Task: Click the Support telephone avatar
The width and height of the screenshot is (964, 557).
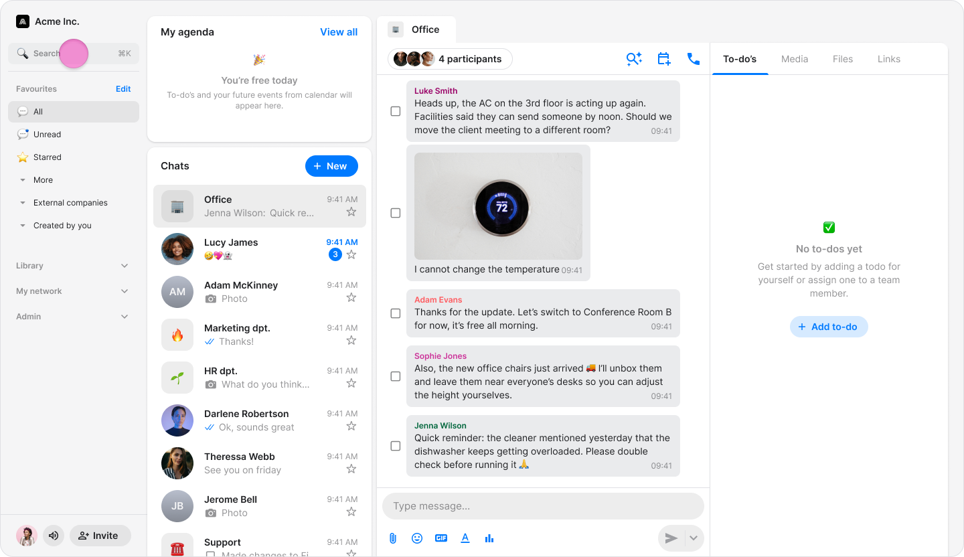Action: 177,546
